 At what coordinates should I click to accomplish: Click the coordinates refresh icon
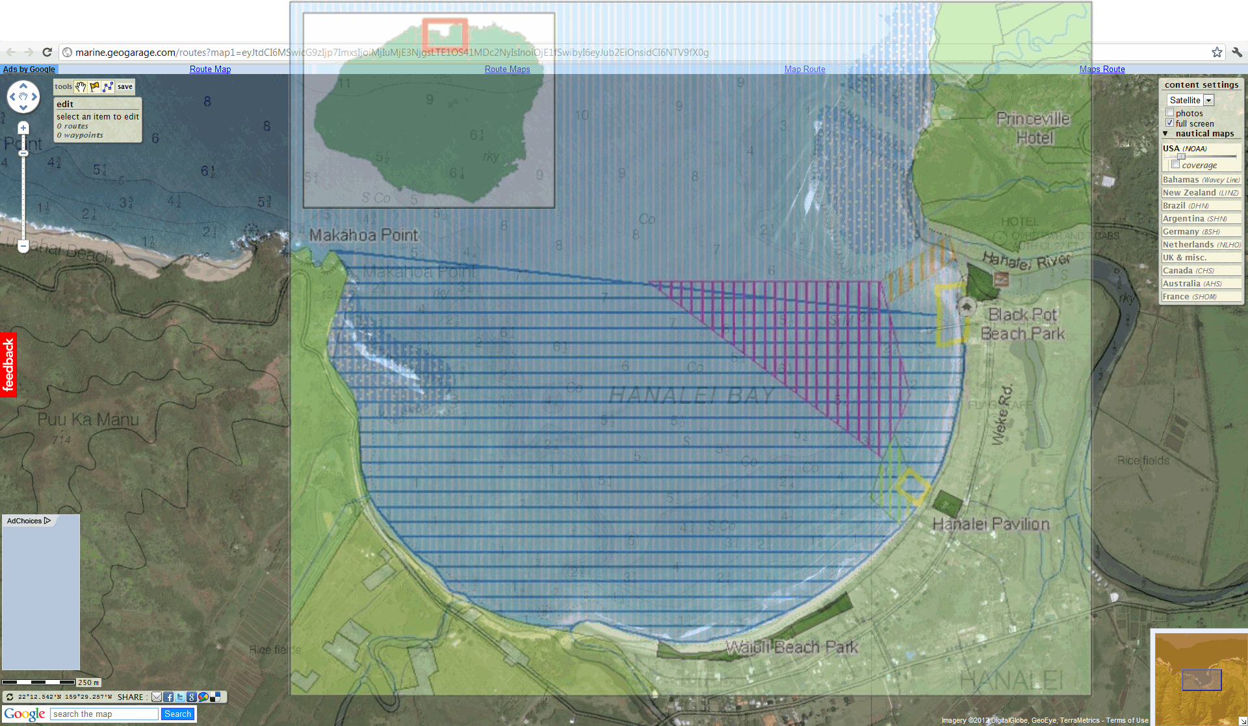pos(10,697)
